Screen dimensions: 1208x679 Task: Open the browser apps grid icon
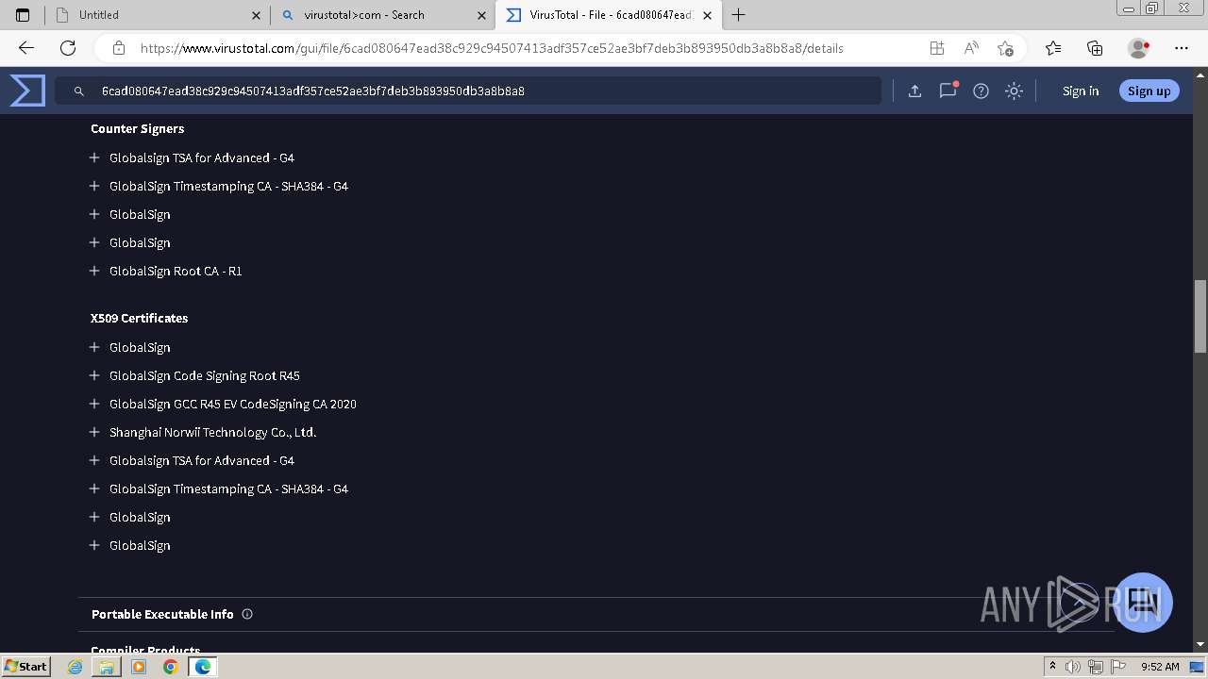pyautogui.click(x=936, y=48)
